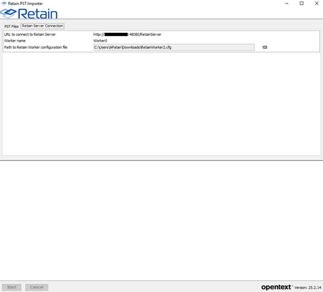Click the Retain Server URL value
This screenshot has height=292, width=323.
click(x=127, y=34)
